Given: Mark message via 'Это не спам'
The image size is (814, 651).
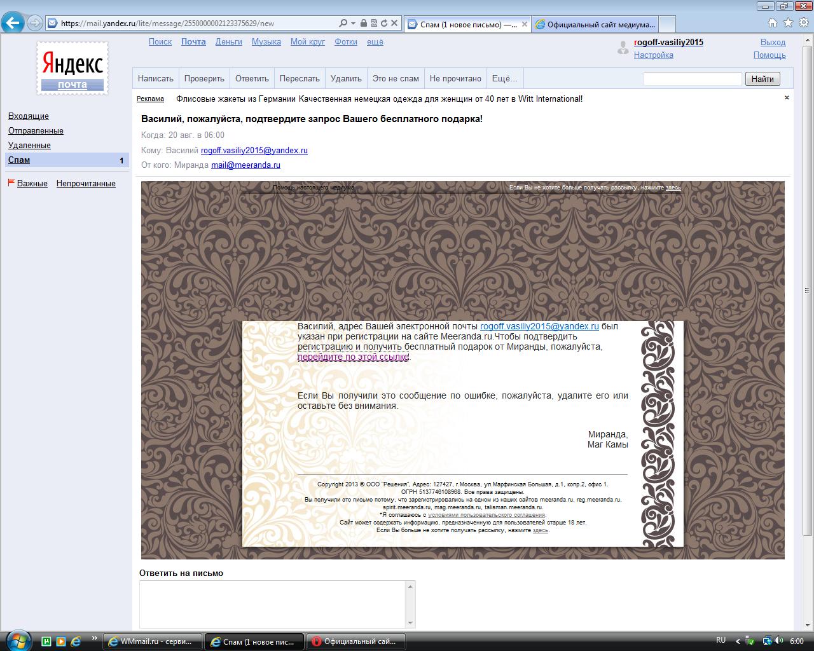Looking at the screenshot, I should [x=396, y=79].
